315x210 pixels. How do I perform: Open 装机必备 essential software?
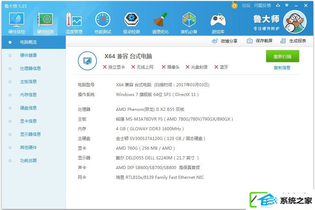189,23
